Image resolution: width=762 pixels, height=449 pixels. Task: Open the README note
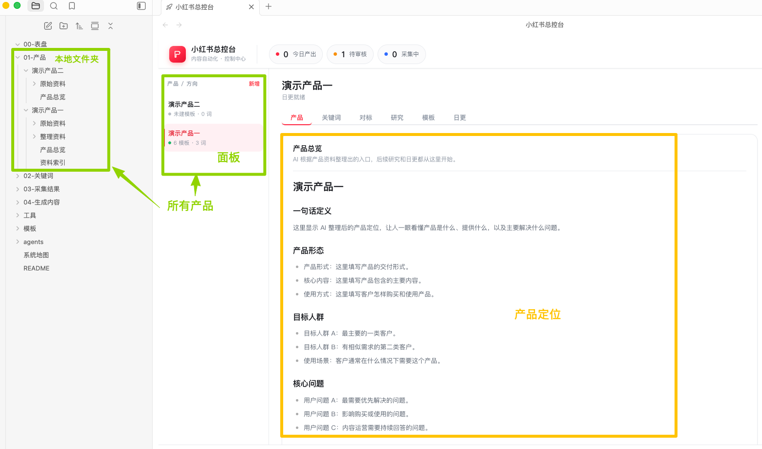click(x=37, y=268)
